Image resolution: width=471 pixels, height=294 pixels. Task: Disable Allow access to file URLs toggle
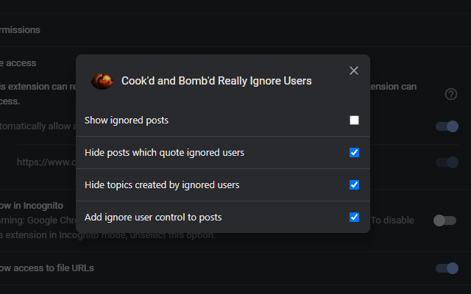pyautogui.click(x=447, y=268)
